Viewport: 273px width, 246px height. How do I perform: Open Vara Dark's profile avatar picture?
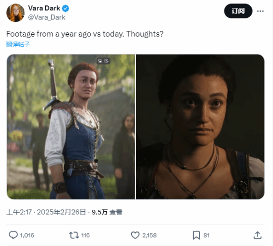tap(15, 13)
